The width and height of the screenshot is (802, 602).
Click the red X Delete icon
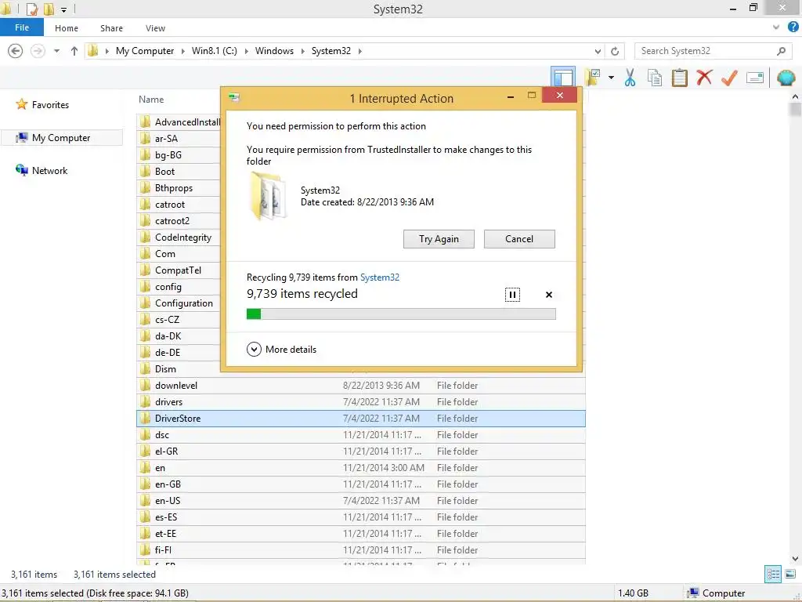pyautogui.click(x=704, y=78)
